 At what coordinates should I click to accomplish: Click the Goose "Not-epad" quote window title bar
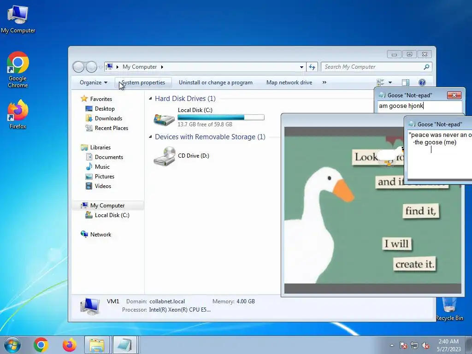[439, 124]
